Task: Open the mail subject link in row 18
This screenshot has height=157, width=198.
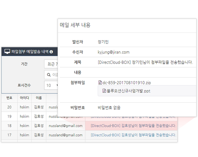Action: 133,126
